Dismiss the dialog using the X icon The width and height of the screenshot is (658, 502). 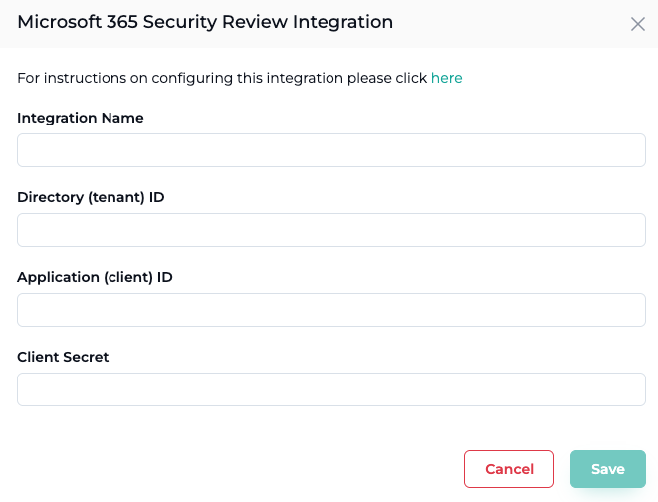pyautogui.click(x=638, y=24)
